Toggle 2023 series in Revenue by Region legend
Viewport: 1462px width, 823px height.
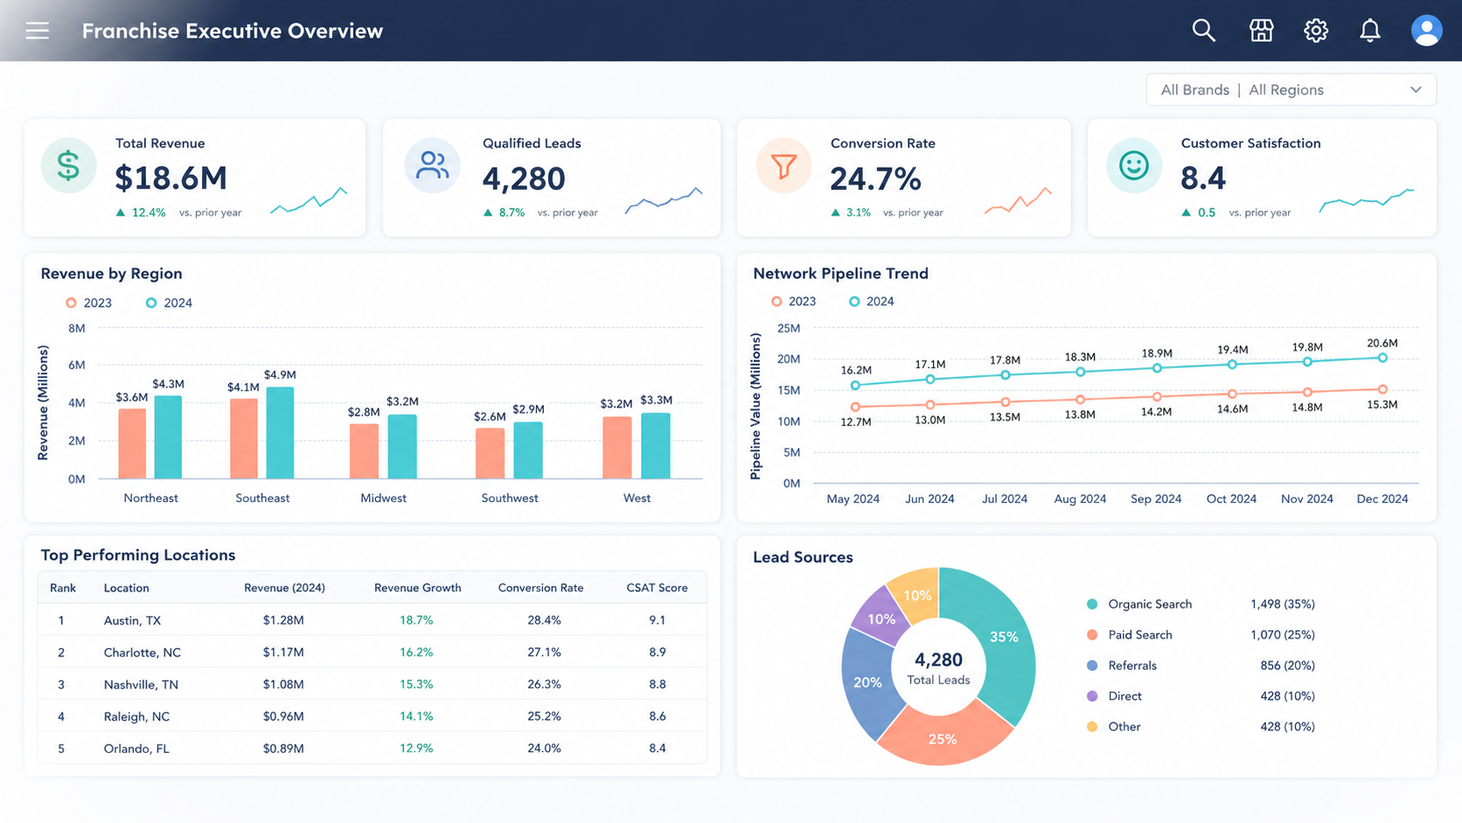(x=89, y=303)
